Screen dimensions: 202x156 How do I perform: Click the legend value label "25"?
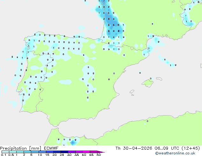tap(62, 155)
